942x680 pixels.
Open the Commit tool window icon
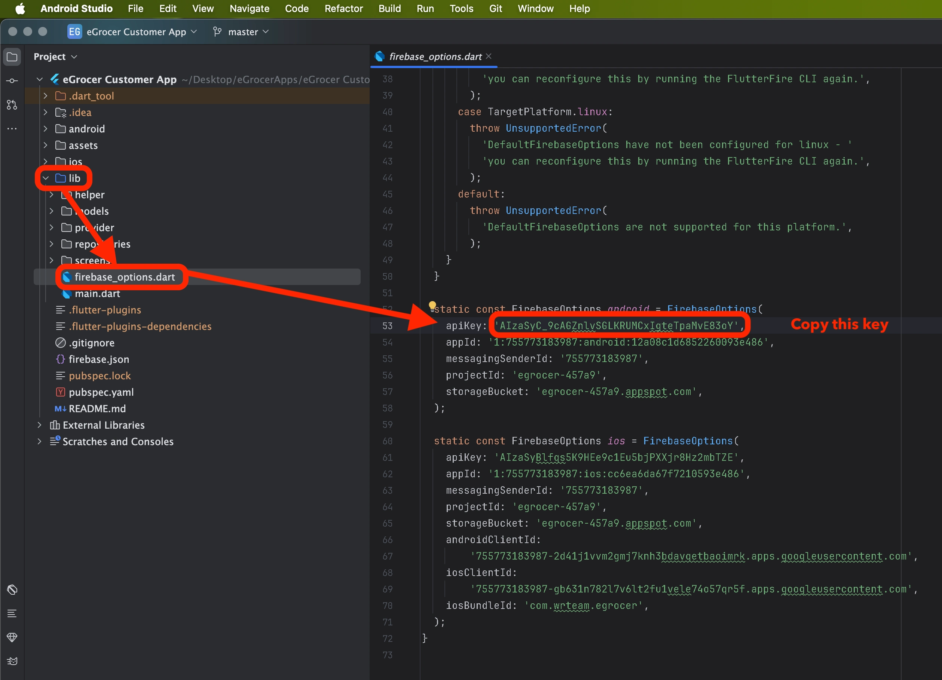click(12, 80)
